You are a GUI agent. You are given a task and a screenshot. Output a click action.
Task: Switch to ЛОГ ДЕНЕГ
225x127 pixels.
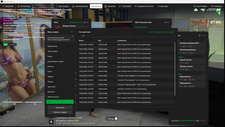click(x=170, y=32)
